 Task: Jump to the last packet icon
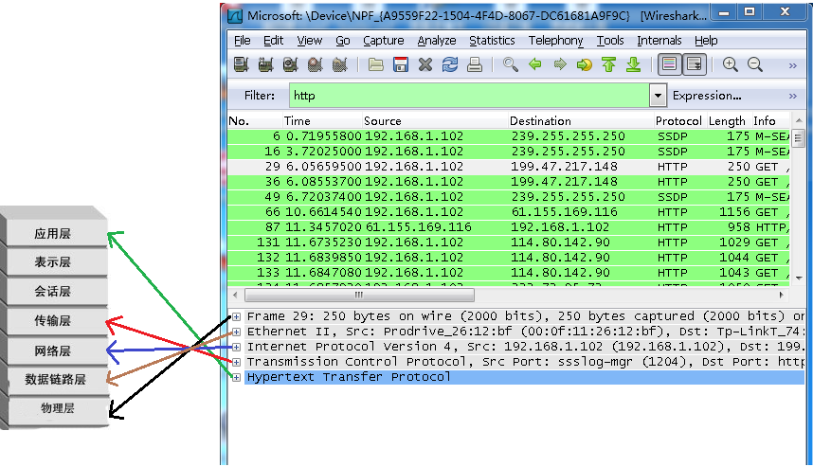click(x=634, y=64)
